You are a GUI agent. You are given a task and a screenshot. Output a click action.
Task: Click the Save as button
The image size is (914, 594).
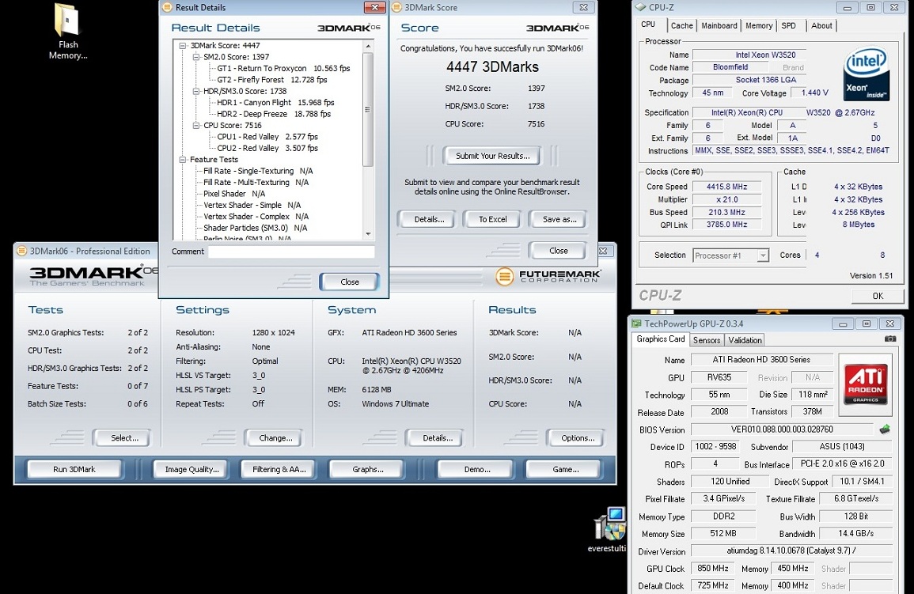(559, 220)
